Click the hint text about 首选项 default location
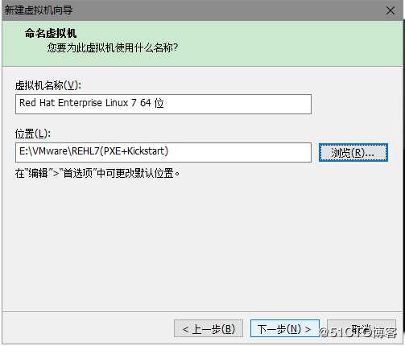405x346 pixels. point(97,173)
